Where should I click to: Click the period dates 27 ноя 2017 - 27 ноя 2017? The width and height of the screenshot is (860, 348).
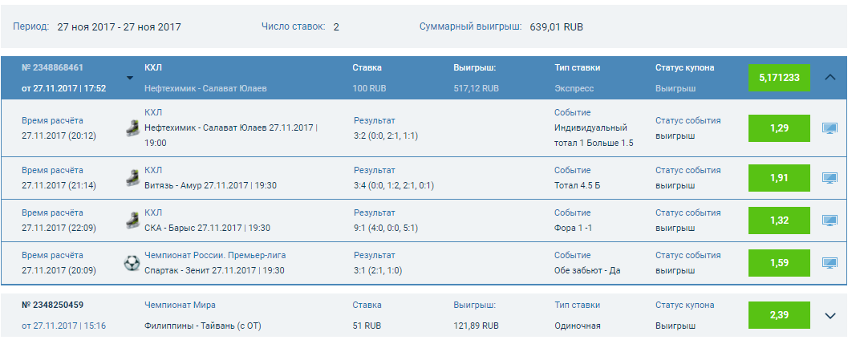tap(119, 26)
